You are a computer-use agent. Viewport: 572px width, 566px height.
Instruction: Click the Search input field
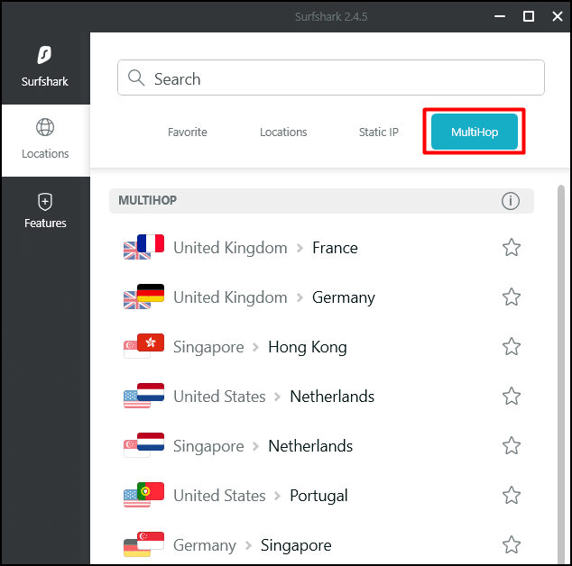point(331,78)
